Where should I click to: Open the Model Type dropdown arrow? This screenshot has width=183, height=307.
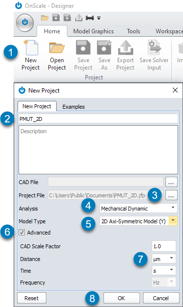click(x=173, y=221)
